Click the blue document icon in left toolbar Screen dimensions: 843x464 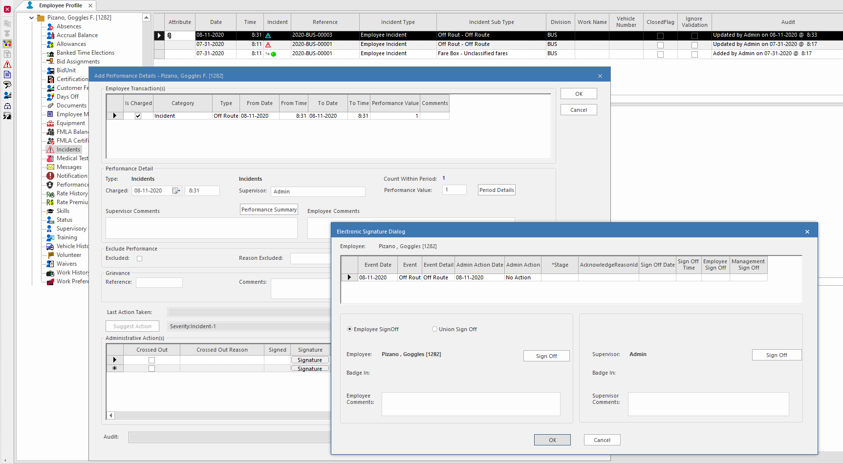point(7,74)
